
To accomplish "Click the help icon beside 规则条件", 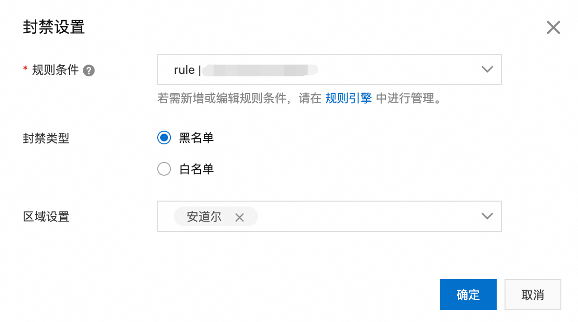I will (x=89, y=70).
